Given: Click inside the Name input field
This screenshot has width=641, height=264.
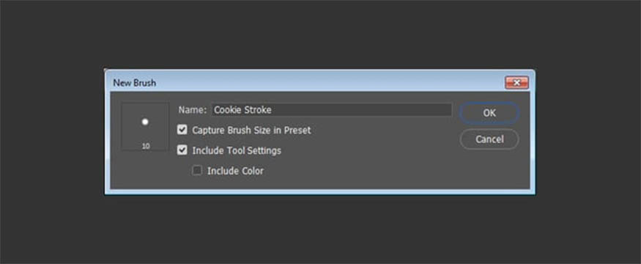Looking at the screenshot, I should 332,110.
